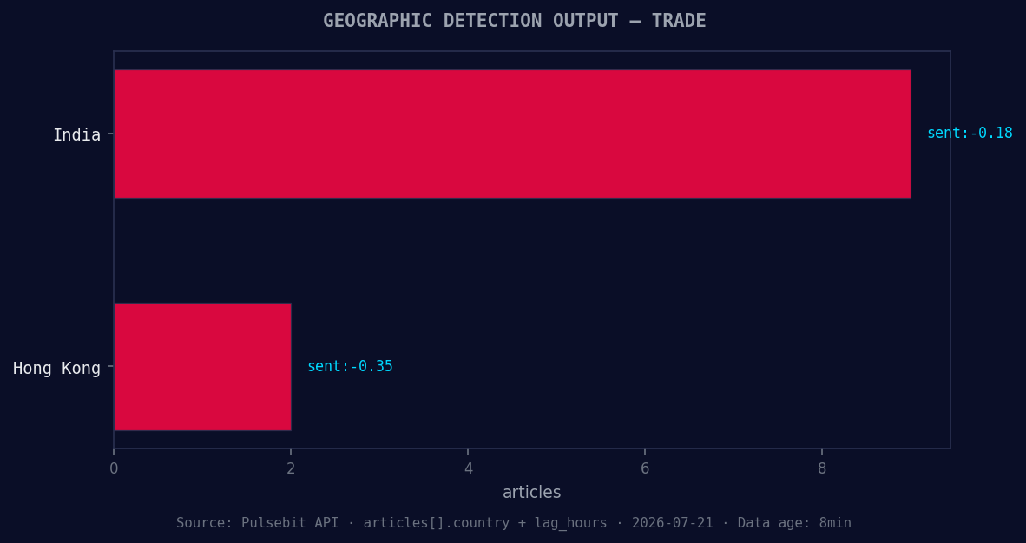The image size is (1026, 543).
Task: Click the 'articles' x-axis label
Action: [531, 492]
